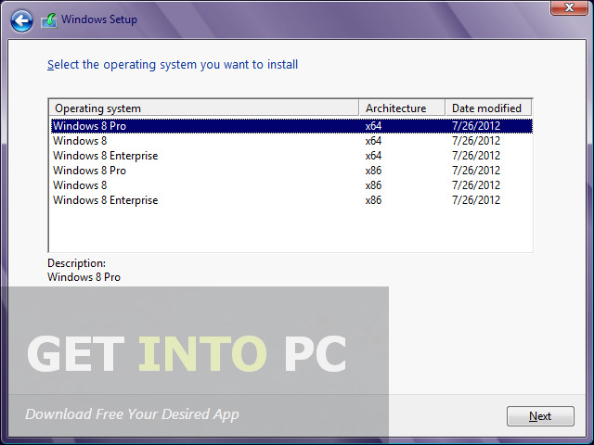Click x86 architecture cell of Windows 8 Pro
This screenshot has width=594, height=445.
373,171
